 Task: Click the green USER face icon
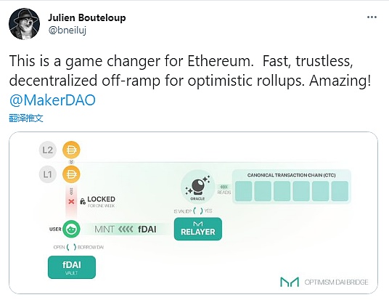(71, 229)
